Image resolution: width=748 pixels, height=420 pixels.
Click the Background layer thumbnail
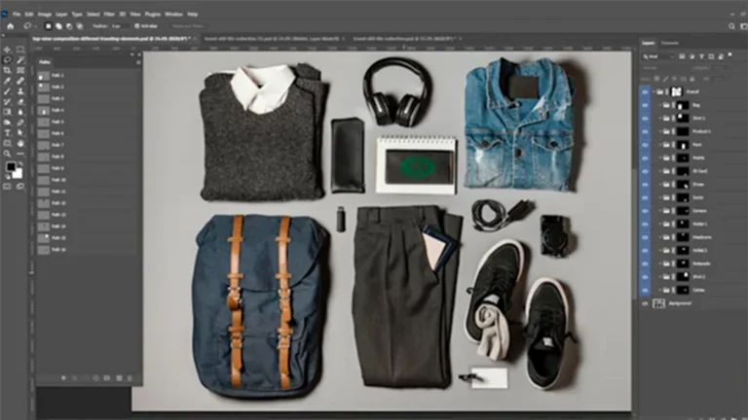(x=658, y=303)
